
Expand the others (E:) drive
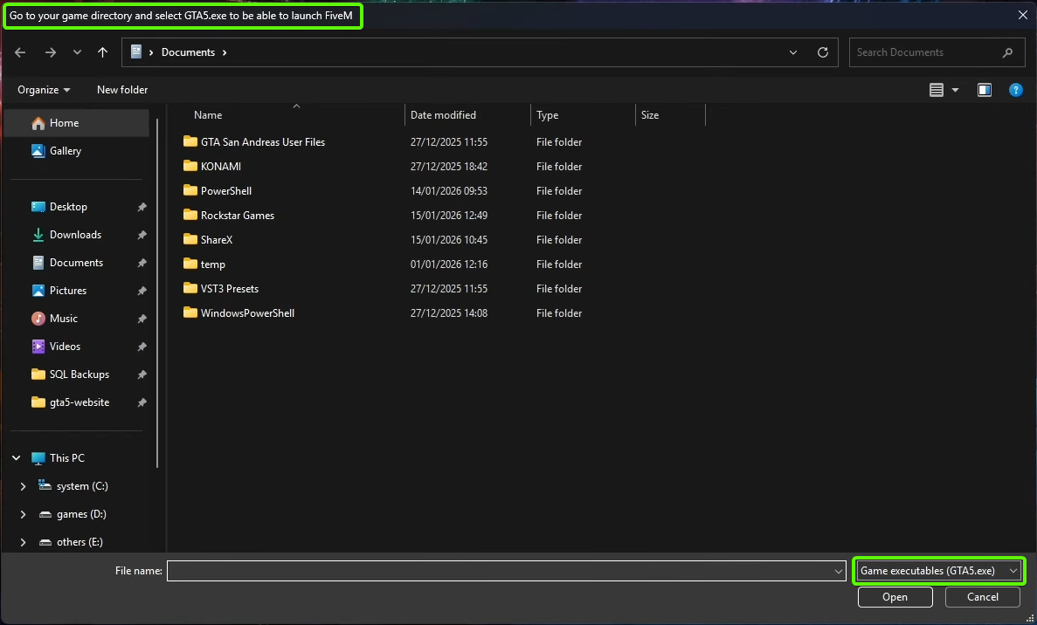(23, 542)
